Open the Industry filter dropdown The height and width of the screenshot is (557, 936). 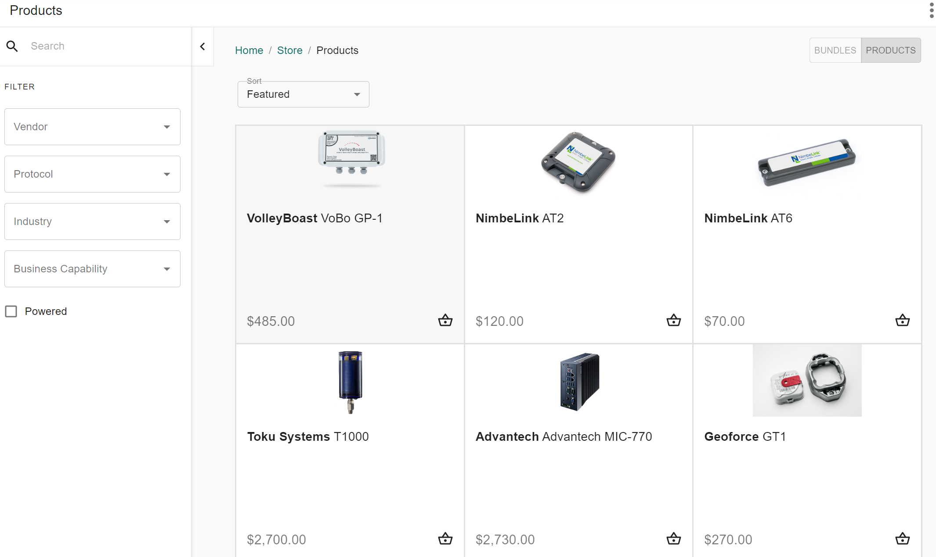[92, 221]
